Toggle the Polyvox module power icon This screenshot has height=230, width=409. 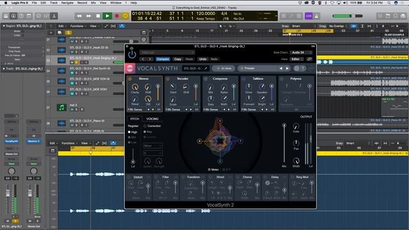pyautogui.click(x=281, y=79)
